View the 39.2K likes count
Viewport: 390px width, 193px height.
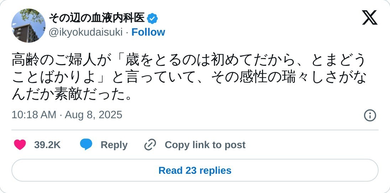(47, 145)
